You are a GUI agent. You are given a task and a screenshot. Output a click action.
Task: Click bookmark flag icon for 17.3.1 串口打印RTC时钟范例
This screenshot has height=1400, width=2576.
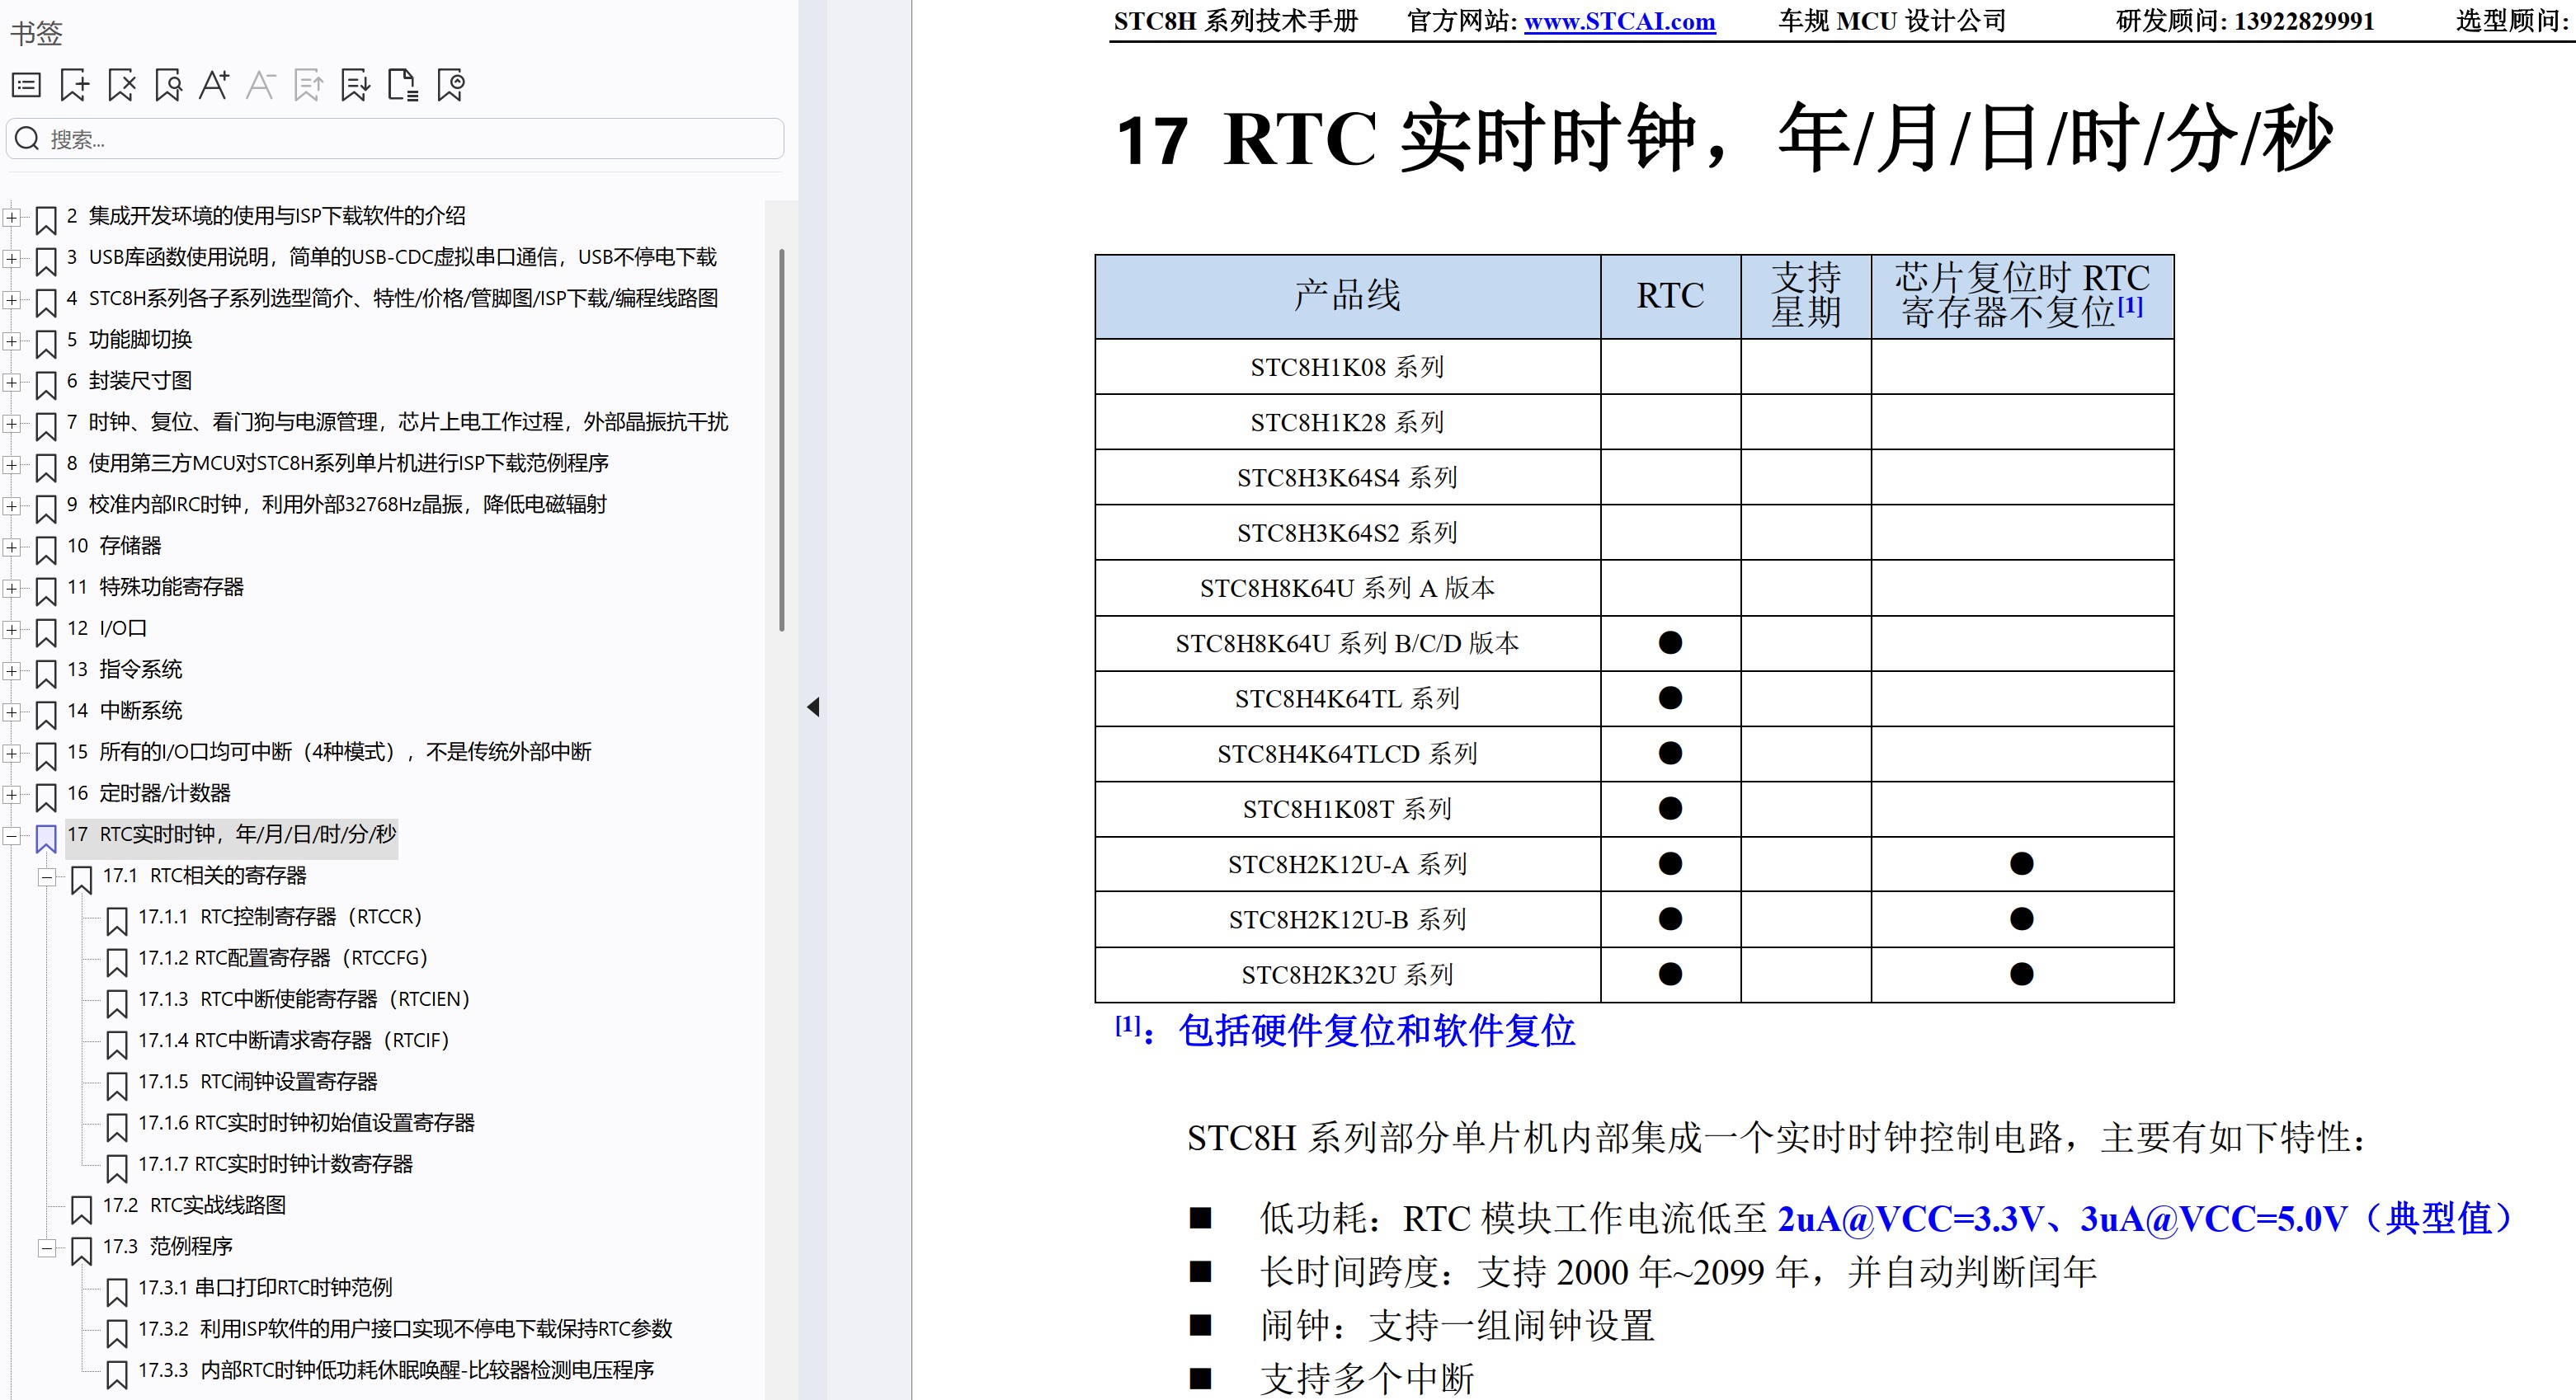pyautogui.click(x=117, y=1291)
